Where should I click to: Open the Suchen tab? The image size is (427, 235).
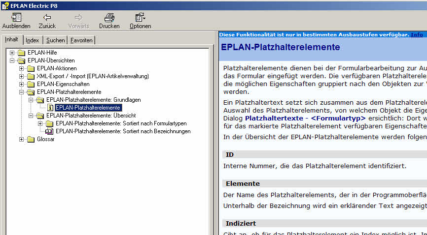[55, 40]
